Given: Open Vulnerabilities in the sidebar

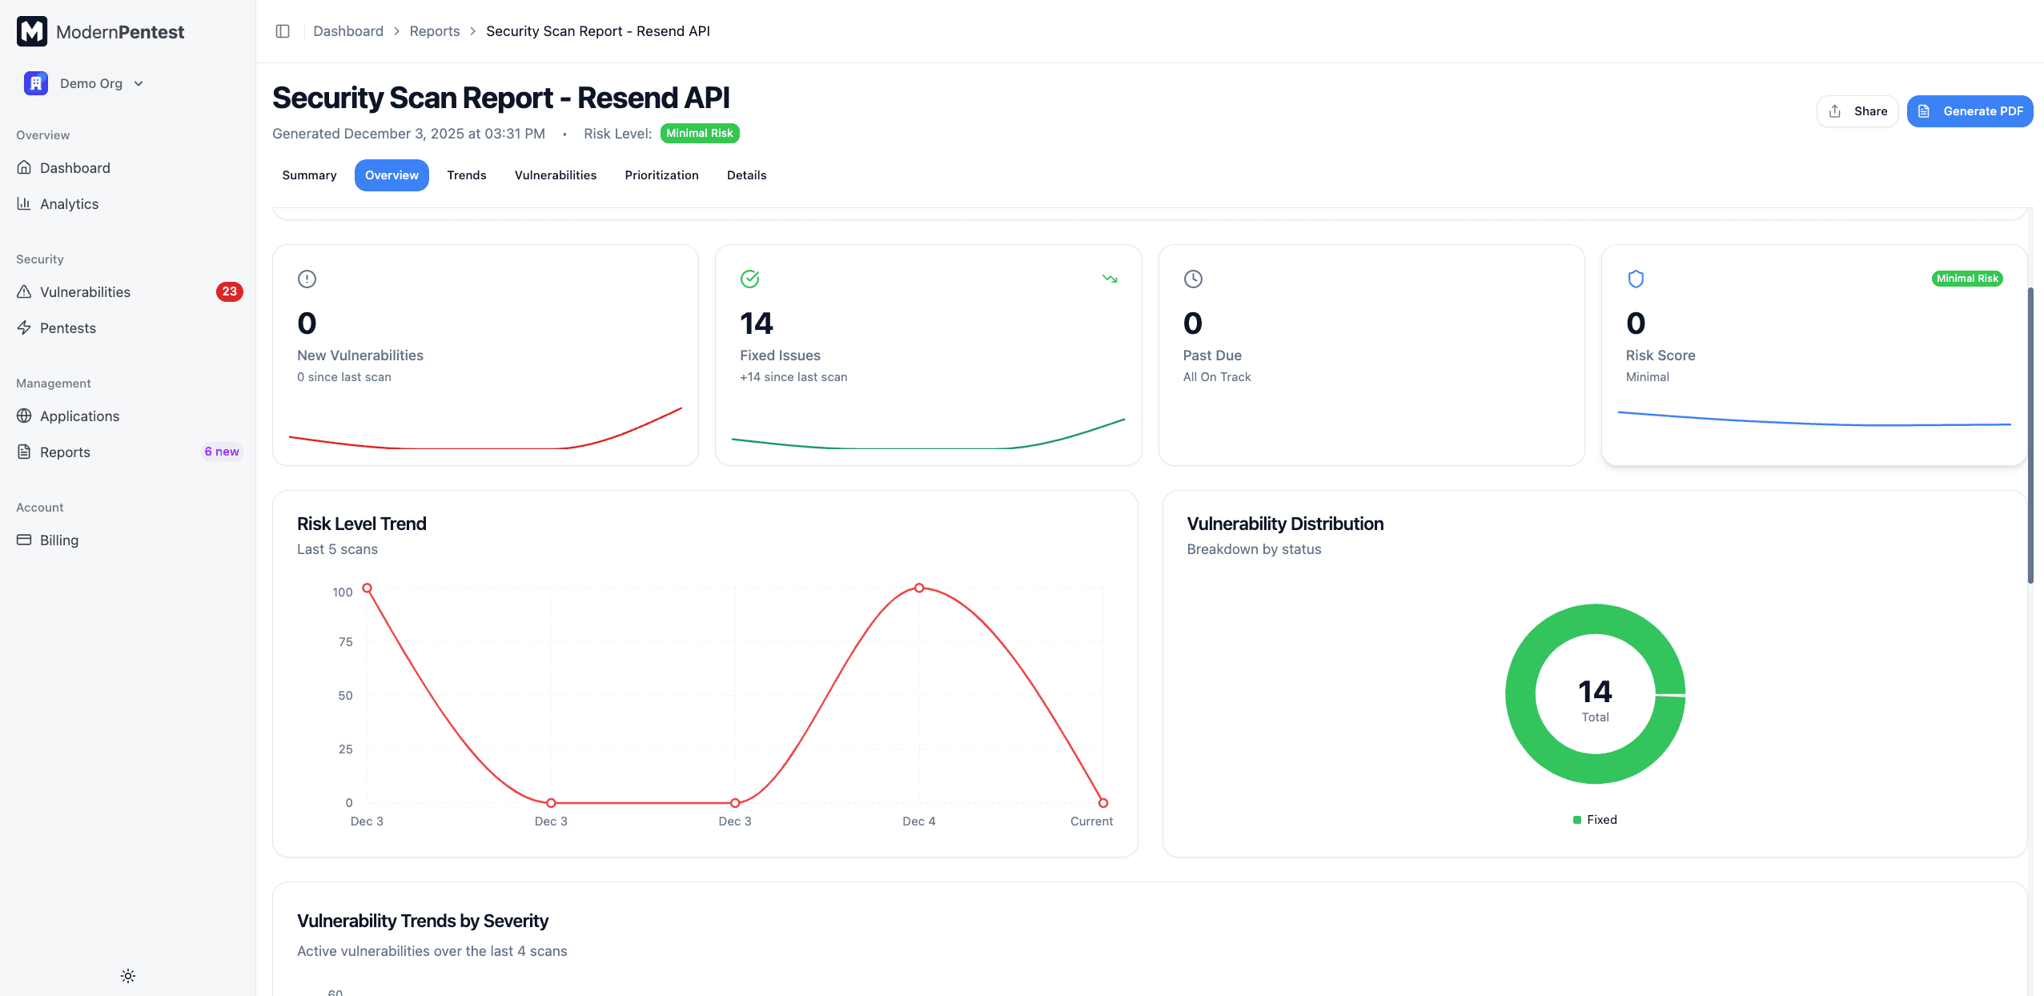Looking at the screenshot, I should 85,291.
